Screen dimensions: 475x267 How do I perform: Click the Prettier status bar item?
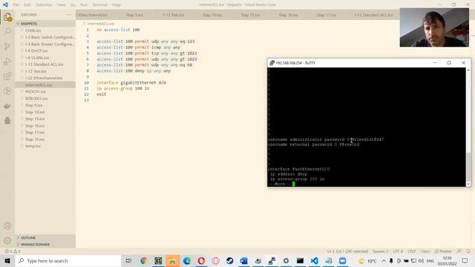coord(443,251)
